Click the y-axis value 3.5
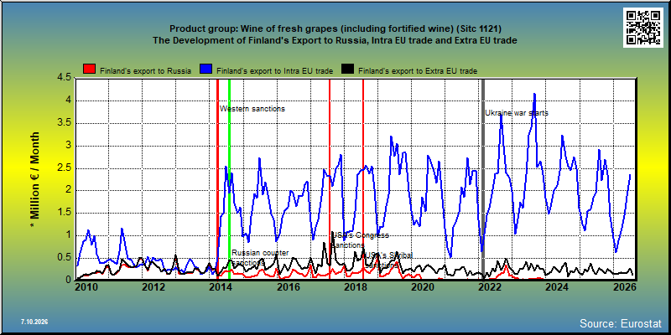Screen dimensions: 671x335 pyautogui.click(x=65, y=123)
